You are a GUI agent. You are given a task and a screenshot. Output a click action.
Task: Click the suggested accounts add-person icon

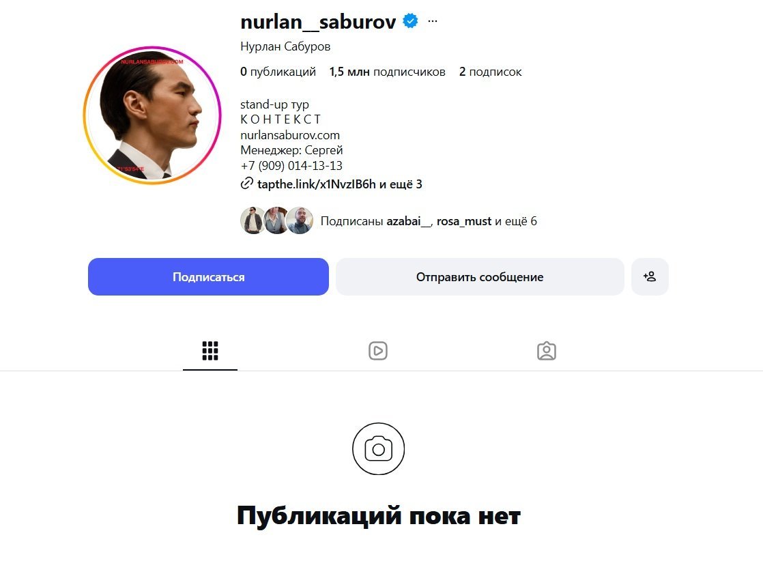coord(650,276)
